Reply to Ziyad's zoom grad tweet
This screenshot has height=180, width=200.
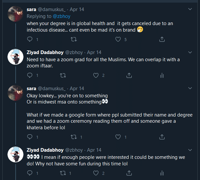pyautogui.click(x=30, y=75)
